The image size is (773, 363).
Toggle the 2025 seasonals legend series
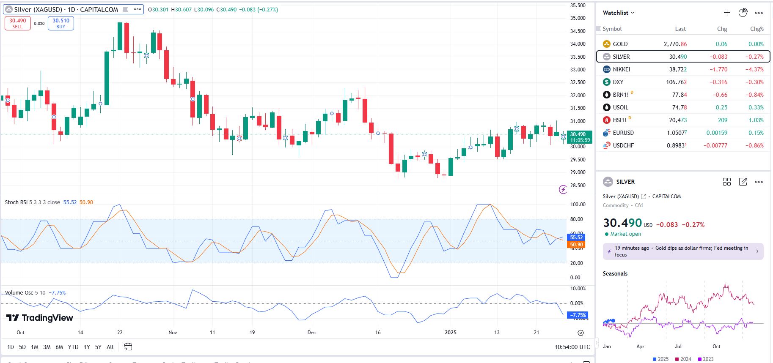660,359
